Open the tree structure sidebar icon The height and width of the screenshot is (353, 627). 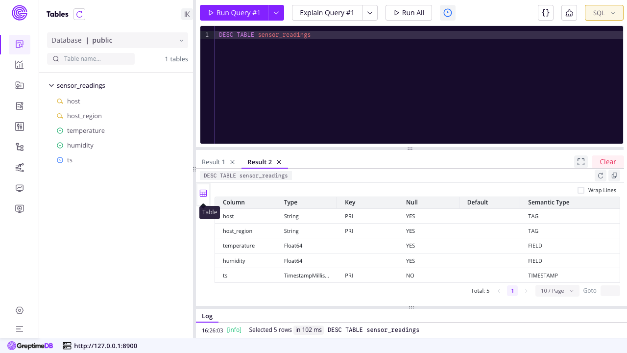point(20,147)
